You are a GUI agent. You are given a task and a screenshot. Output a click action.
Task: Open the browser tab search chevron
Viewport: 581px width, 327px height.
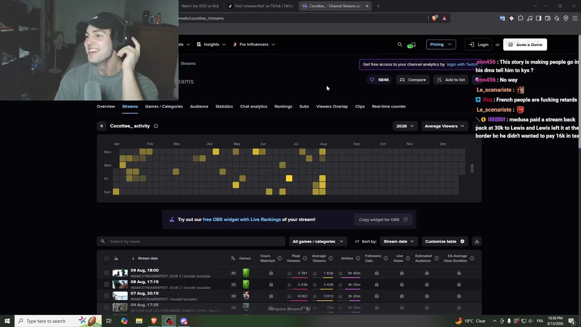point(535,6)
